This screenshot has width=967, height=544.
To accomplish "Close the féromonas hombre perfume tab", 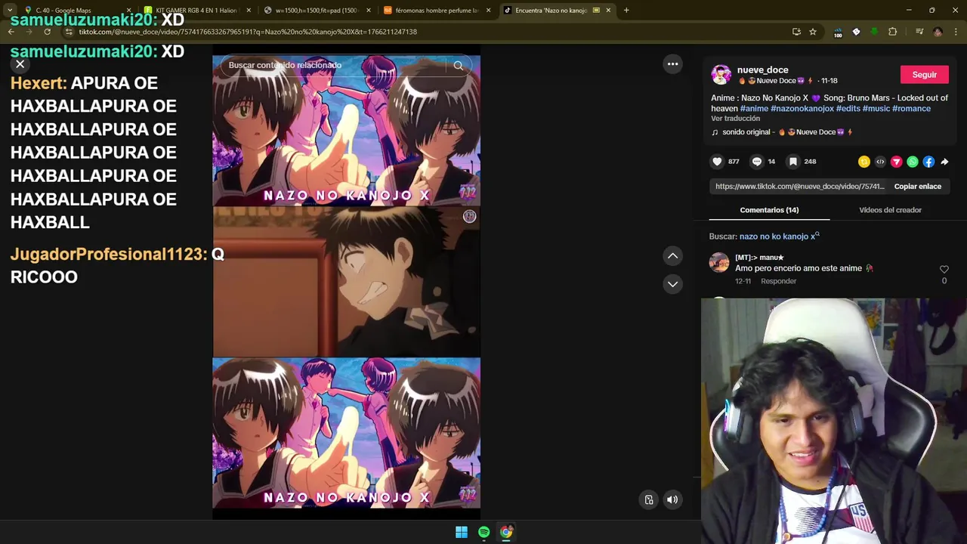I will click(x=488, y=11).
